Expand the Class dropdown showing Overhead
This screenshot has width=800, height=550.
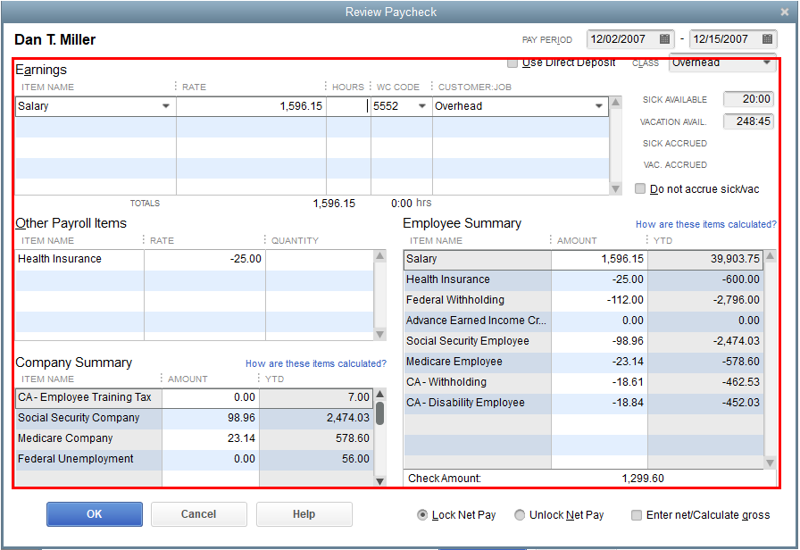click(767, 63)
